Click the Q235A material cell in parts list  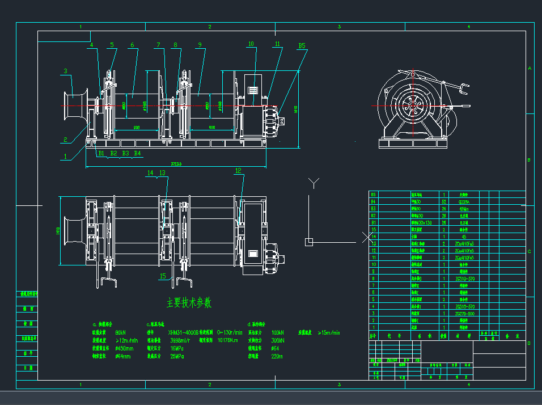pos(464,201)
